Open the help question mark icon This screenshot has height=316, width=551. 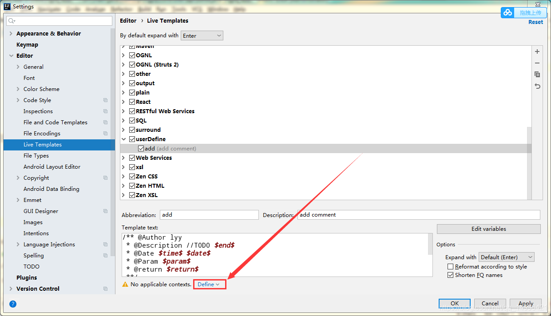(13, 304)
